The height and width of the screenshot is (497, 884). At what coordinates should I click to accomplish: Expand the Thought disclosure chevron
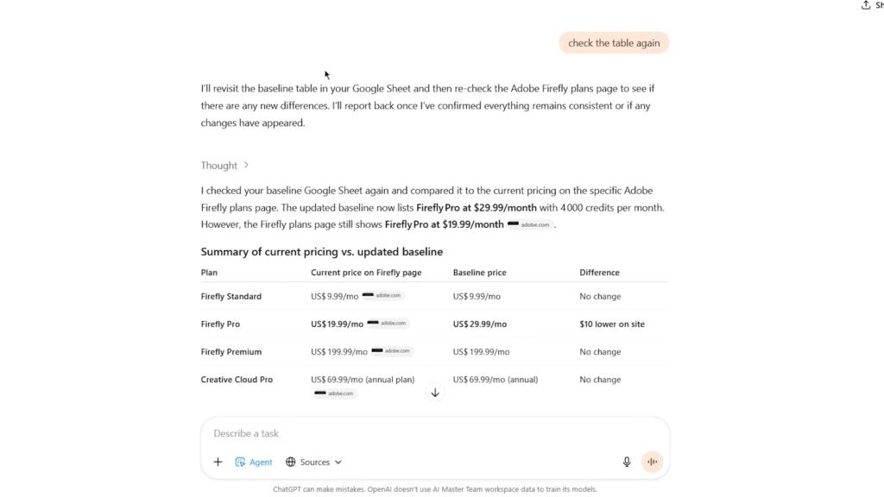(x=246, y=166)
